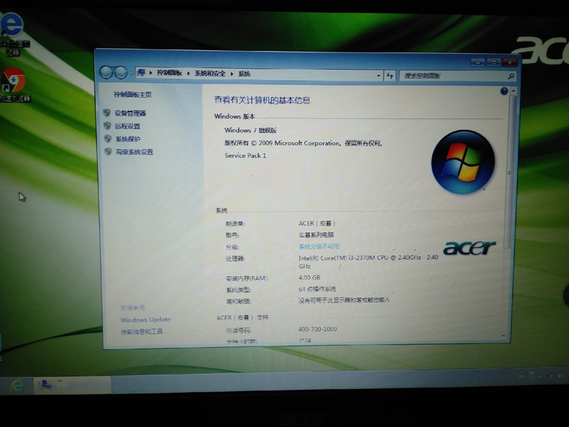Click the refresh button beside address bar
This screenshot has height=427, width=569.
point(390,76)
